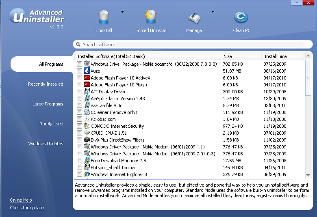Tick the COMODO Internet Security checkbox
317x217 pixels.
coord(79,126)
